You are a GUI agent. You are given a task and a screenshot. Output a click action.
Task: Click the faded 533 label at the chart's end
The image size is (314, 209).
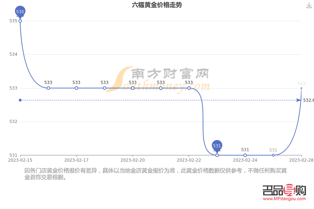pyautogui.click(x=301, y=84)
